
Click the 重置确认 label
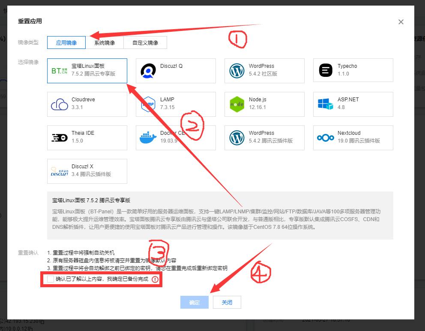click(28, 253)
